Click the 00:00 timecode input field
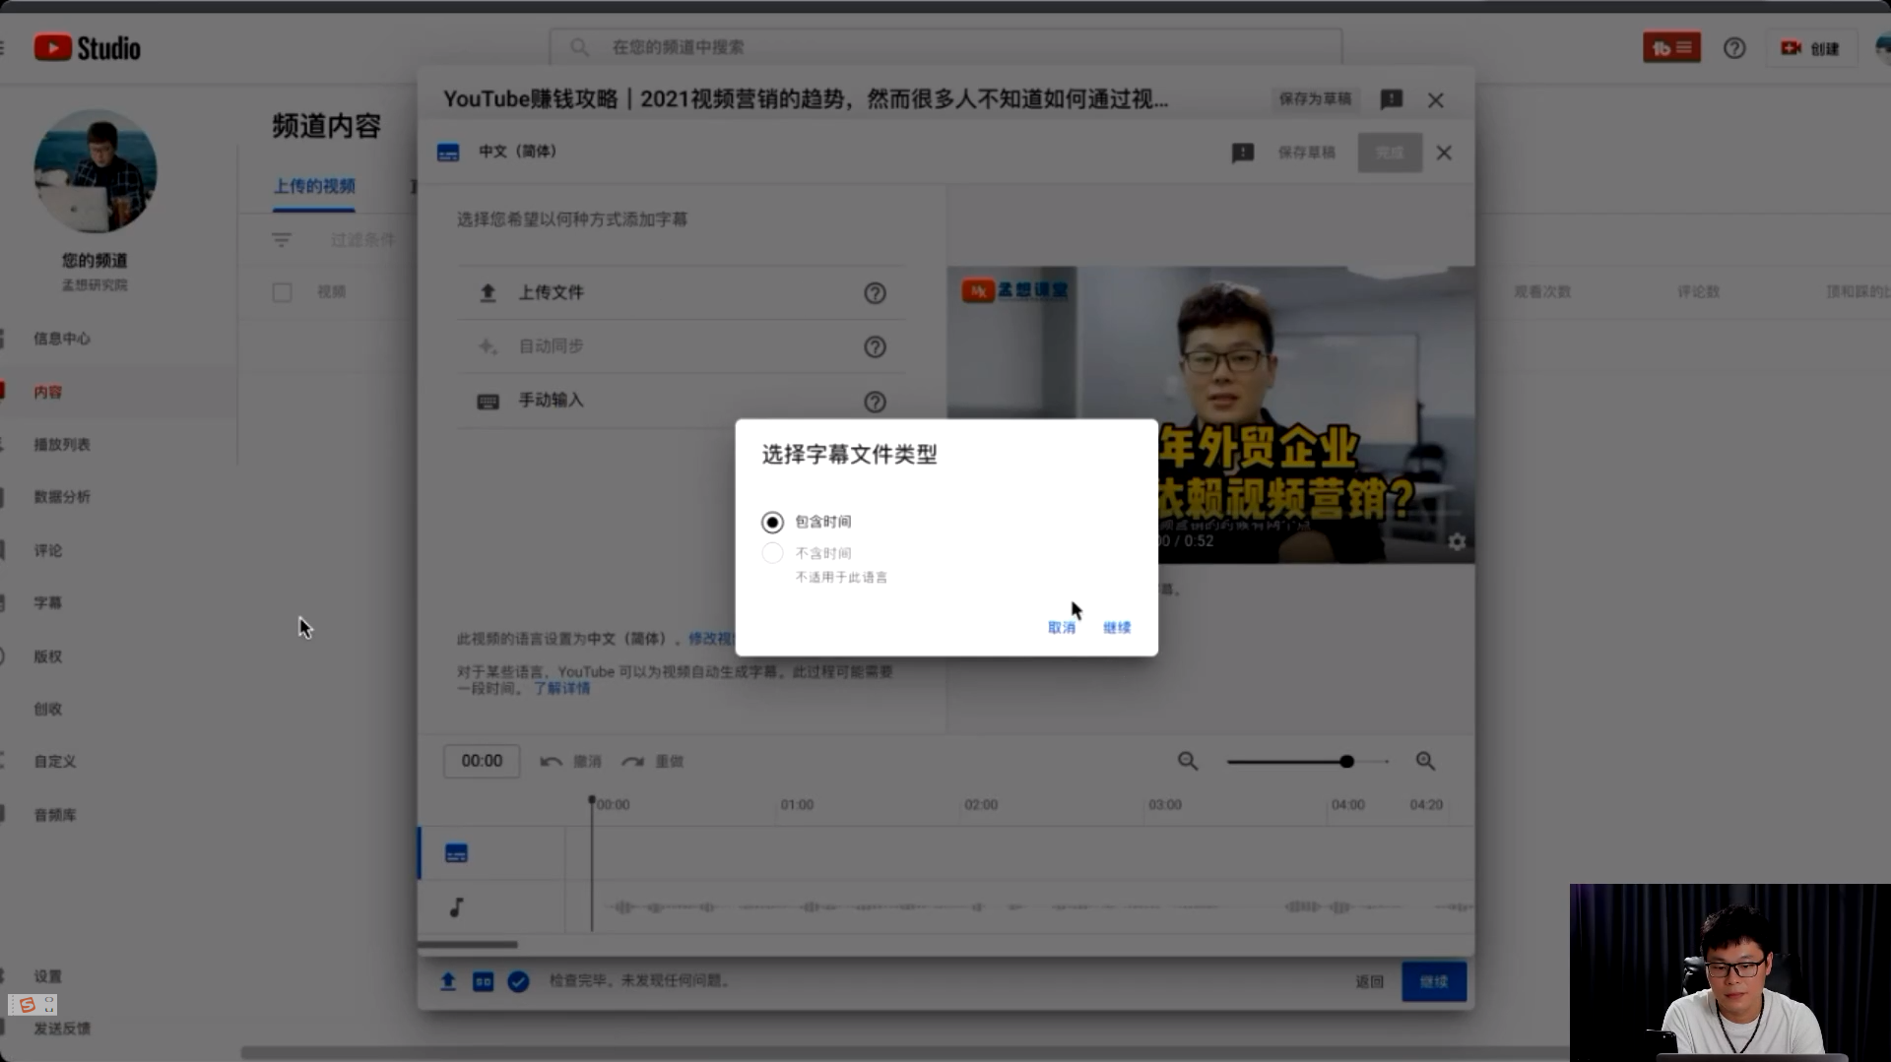This screenshot has height=1062, width=1891. tap(482, 761)
